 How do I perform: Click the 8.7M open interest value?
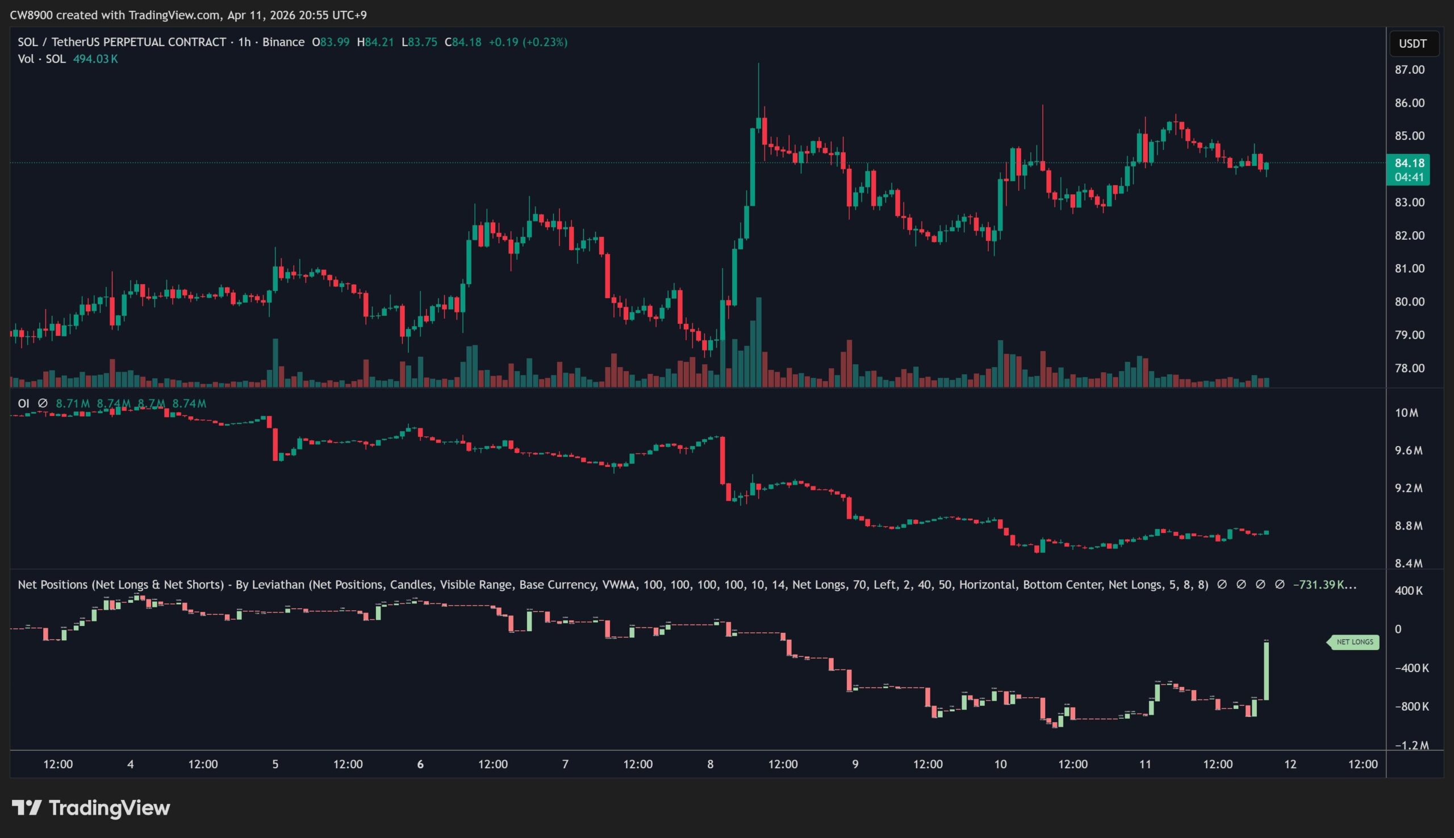coord(151,403)
